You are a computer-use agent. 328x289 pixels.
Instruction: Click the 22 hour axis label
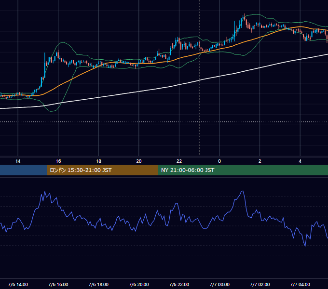click(179, 161)
